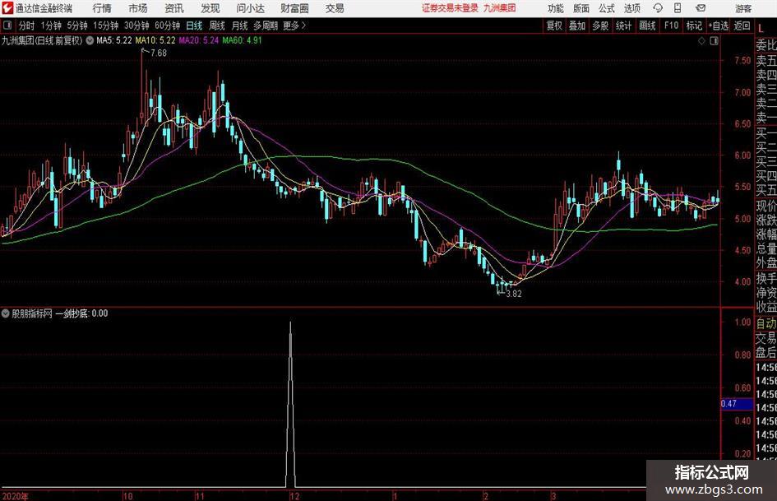Click the 3.82 low price label
This screenshot has height=501, width=777.
point(513,294)
